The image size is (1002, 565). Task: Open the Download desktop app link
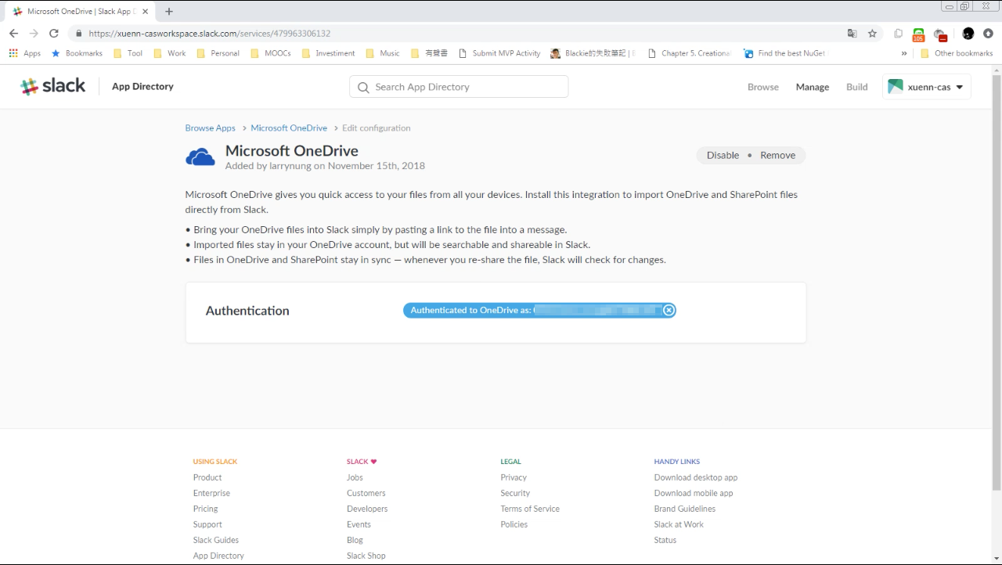696,477
